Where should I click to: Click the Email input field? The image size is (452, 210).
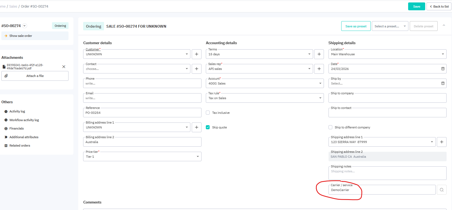142,98
